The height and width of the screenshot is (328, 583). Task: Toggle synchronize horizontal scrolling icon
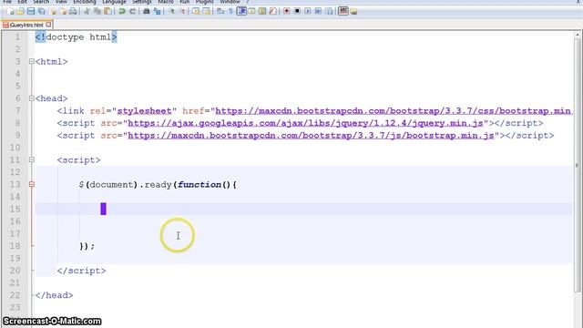206,11
